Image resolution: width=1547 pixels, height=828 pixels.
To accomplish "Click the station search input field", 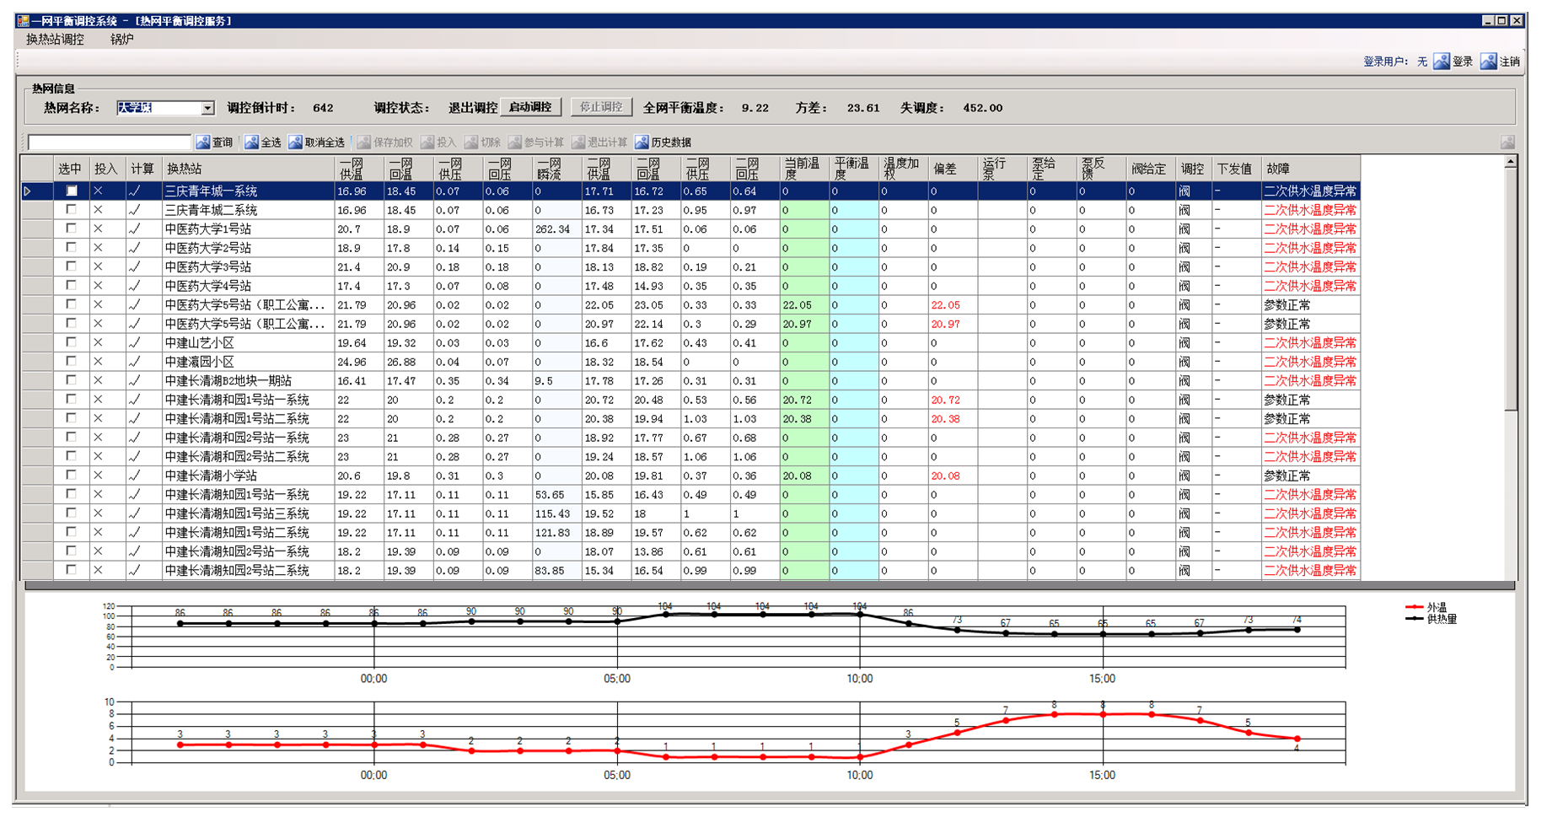I will coord(110,142).
